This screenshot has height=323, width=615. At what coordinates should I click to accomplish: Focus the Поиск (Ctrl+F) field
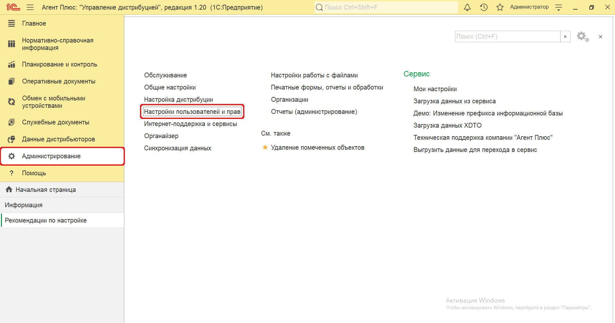pyautogui.click(x=507, y=37)
